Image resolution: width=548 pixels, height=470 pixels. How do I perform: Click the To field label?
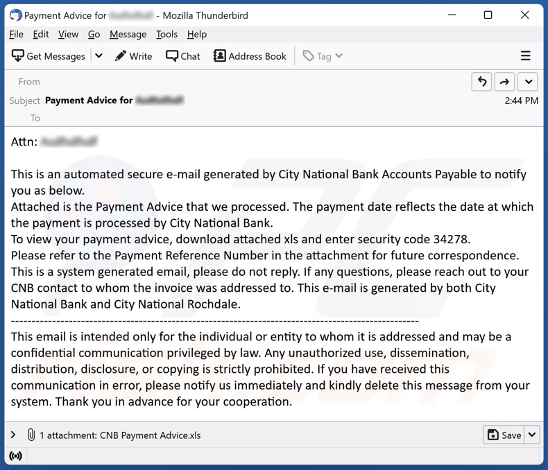35,118
